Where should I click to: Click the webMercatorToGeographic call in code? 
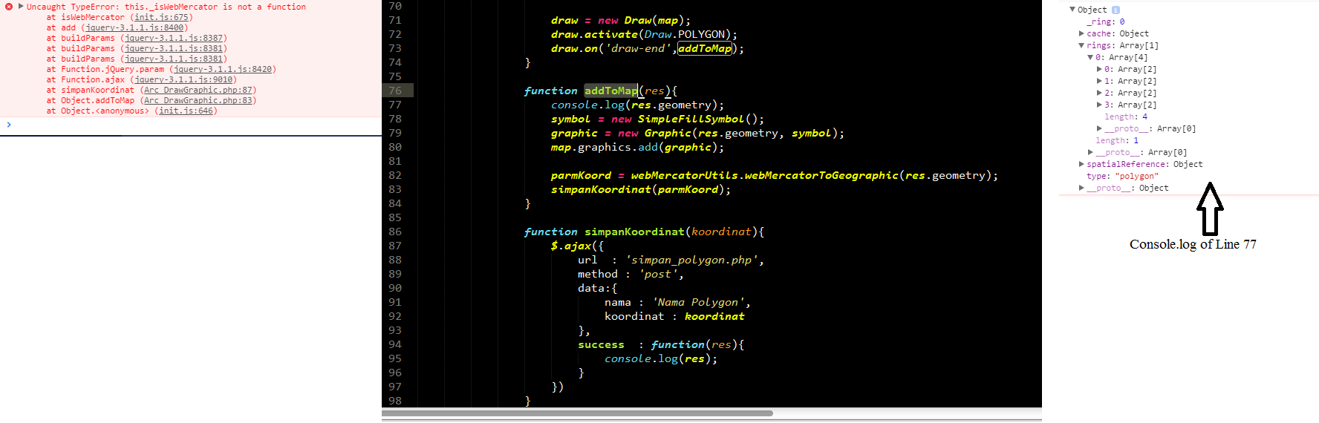[821, 175]
